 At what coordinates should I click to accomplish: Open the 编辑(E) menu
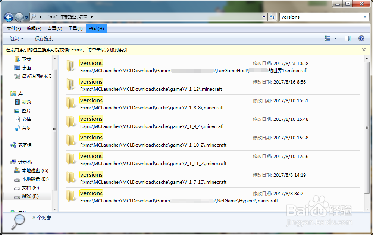(x=34, y=29)
